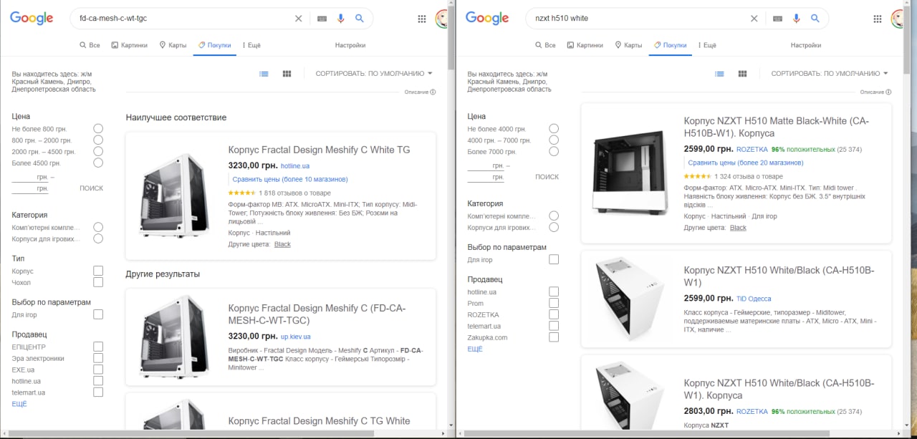Image resolution: width=917 pixels, height=439 pixels.
Task: Open sort dropdown in right window
Action: pos(830,74)
